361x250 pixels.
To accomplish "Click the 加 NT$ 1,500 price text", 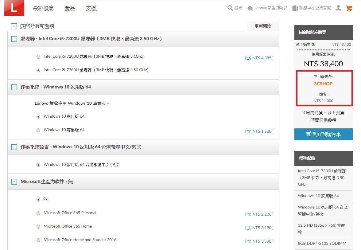I will tap(259, 131).
